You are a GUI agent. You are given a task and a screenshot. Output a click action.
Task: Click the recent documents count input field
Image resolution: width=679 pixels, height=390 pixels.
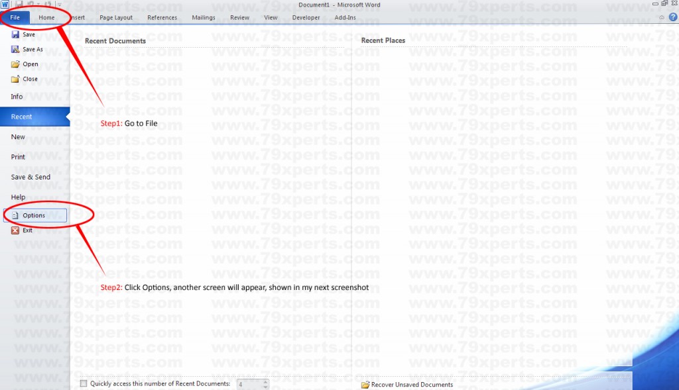point(250,384)
